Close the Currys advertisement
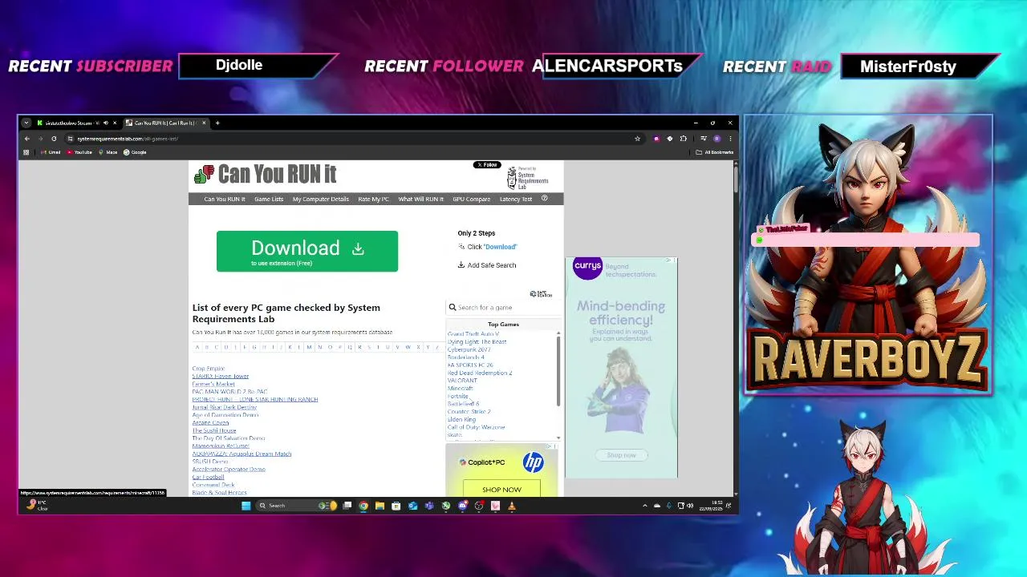Screen dimensions: 1027x577 coord(674,260)
